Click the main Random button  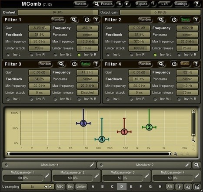(x=80, y=4)
